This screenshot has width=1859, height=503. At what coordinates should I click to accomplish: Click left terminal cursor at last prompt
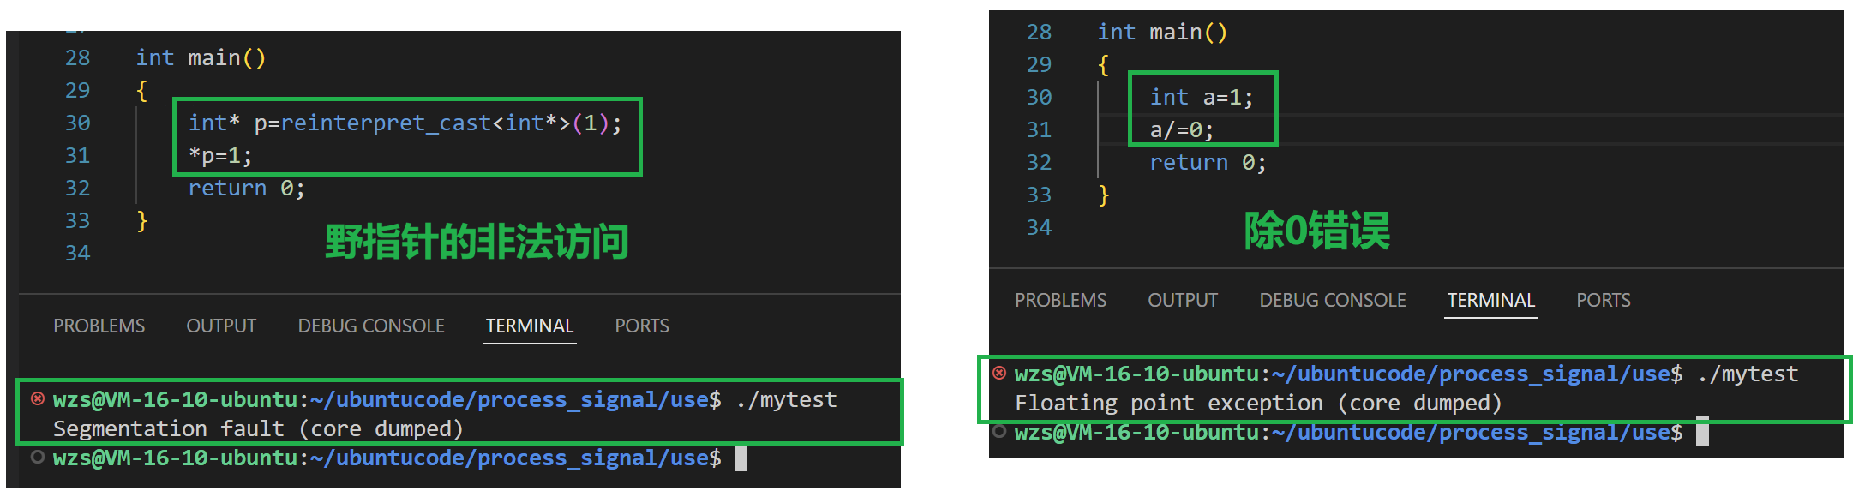tap(741, 458)
